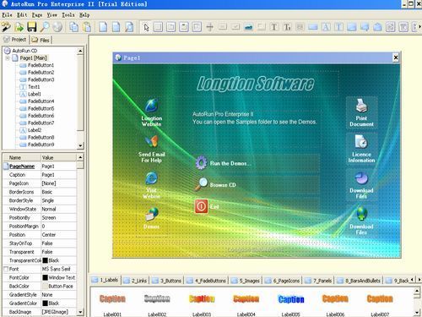Click the magnifier preview icon beside the save icon
This screenshot has width=422, height=317.
45,27
